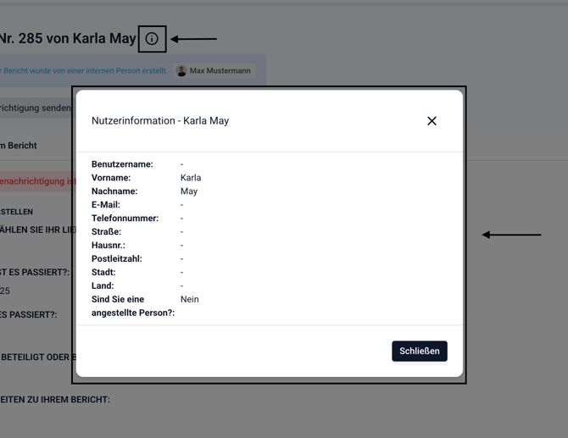568x438 pixels.
Task: Click the 'E-Mail:' field label
Action: pyautogui.click(x=106, y=205)
